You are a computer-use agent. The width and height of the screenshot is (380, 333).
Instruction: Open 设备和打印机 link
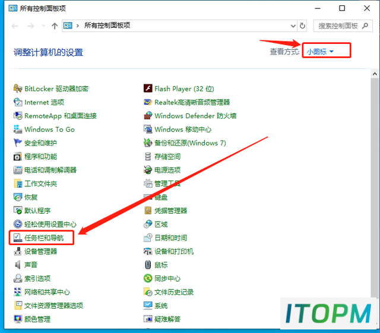174,251
